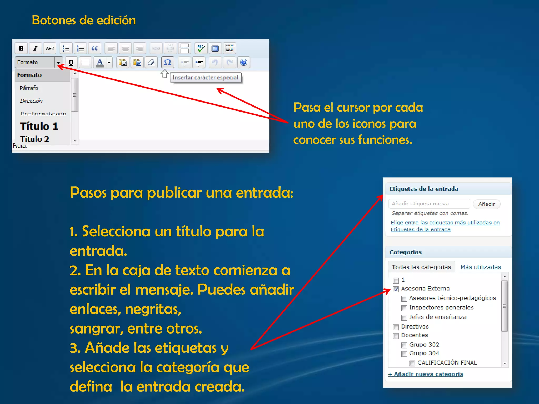Focus the Añadir etiqueta nueva field
The height and width of the screenshot is (404, 539).
click(429, 204)
